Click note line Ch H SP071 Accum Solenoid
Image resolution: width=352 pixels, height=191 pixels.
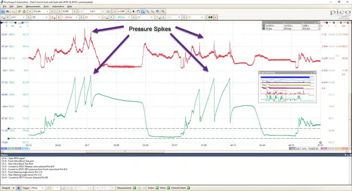coord(25,178)
